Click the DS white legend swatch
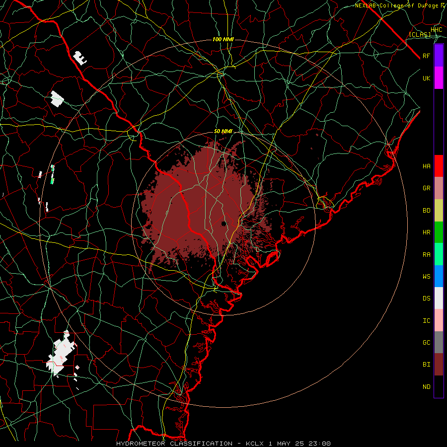Image resolution: width=447 pixels, height=447 pixels. click(x=439, y=298)
